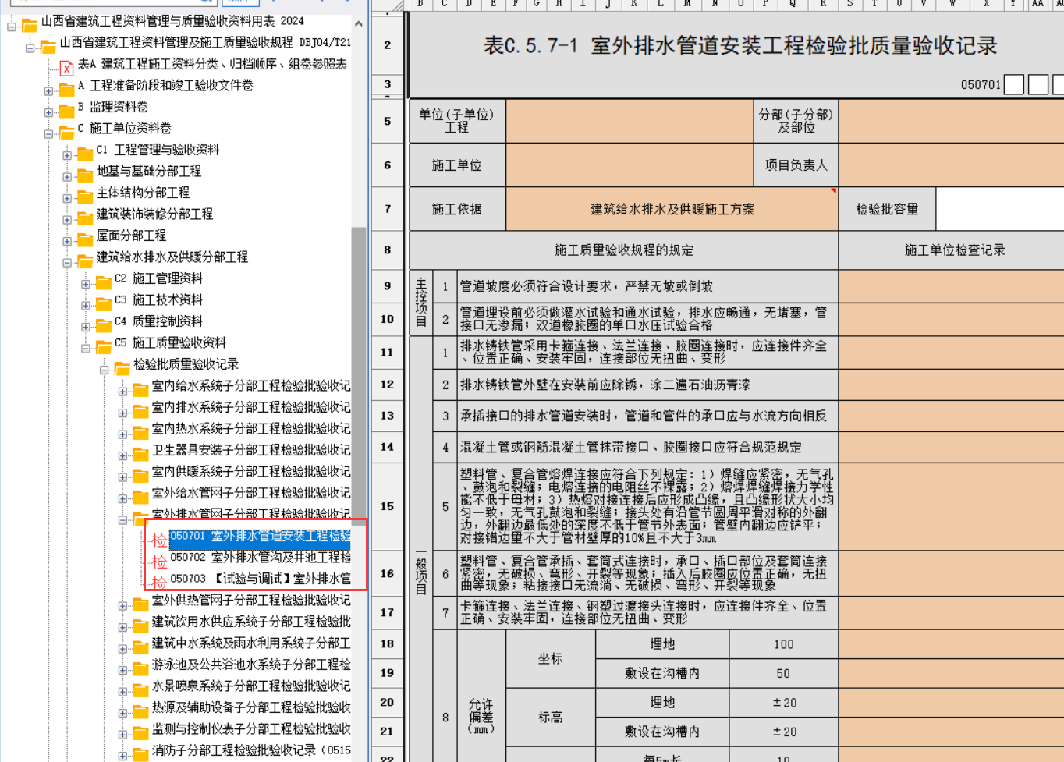Select row header 15 in the sheet
Screen dimensions: 1064x762
pyautogui.click(x=387, y=506)
